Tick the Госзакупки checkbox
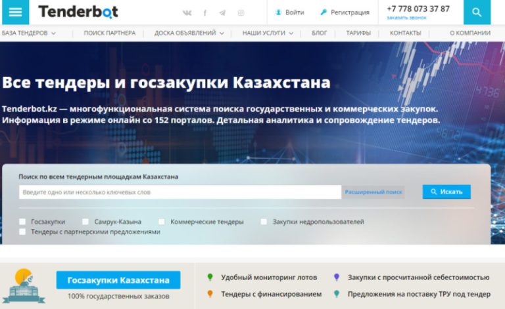This screenshot has width=505, height=309. [22, 222]
